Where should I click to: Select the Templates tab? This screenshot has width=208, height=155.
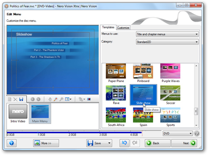click(x=108, y=27)
